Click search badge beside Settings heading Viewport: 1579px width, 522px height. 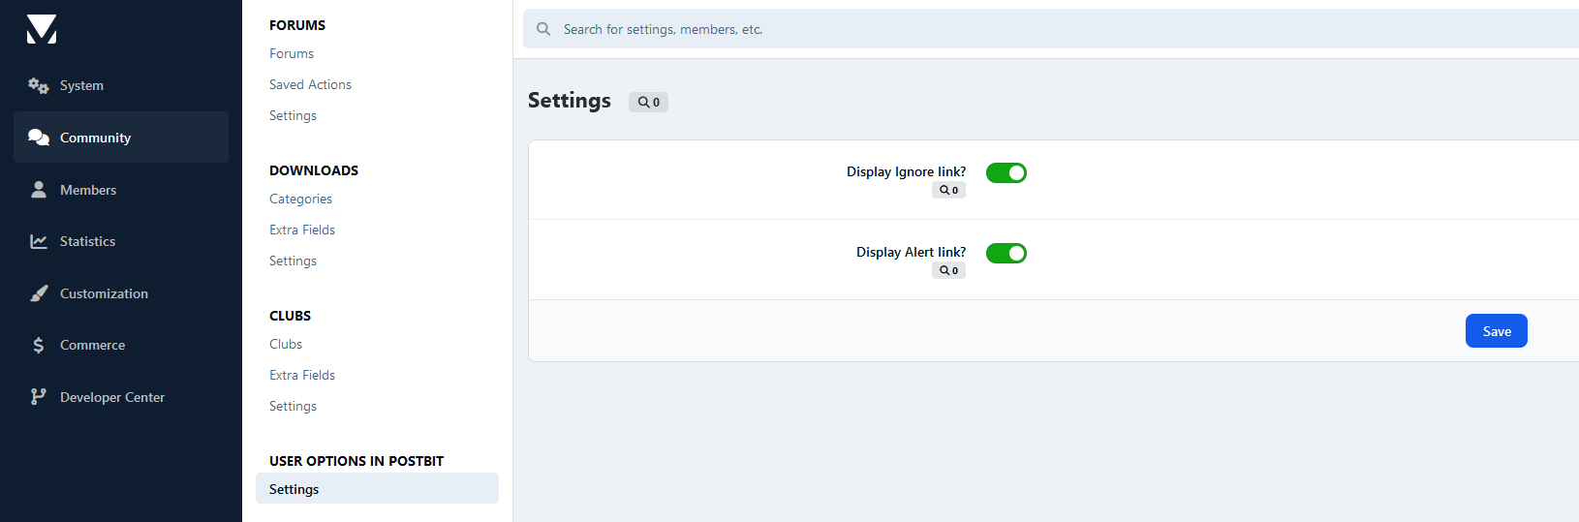[x=648, y=102]
